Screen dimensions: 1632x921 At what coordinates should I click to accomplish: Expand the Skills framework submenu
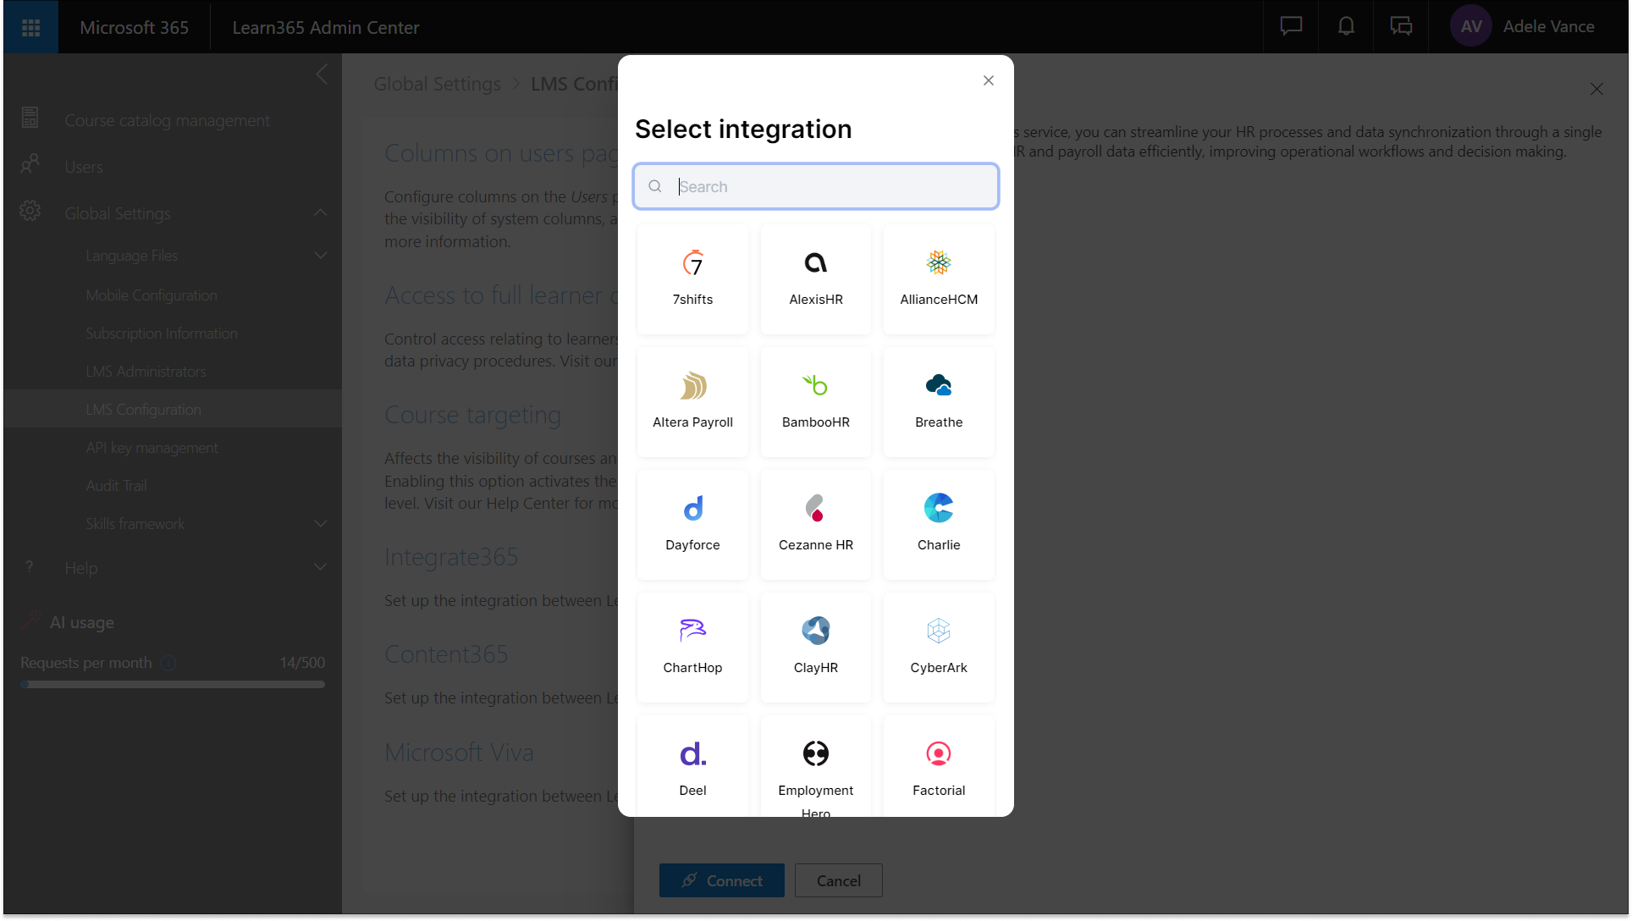(x=320, y=524)
